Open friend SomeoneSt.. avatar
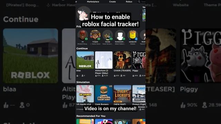 [x=120, y=35]
